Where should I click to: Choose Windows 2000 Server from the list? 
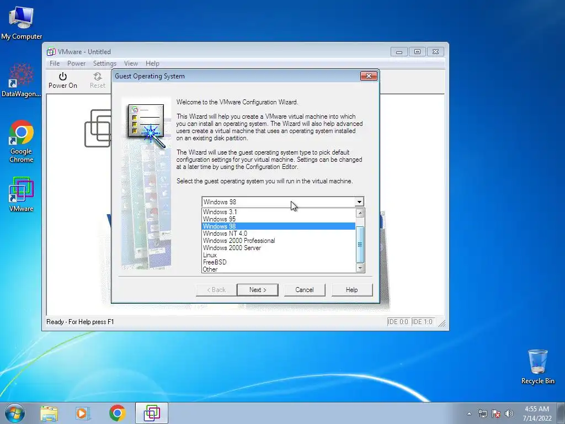(x=279, y=248)
